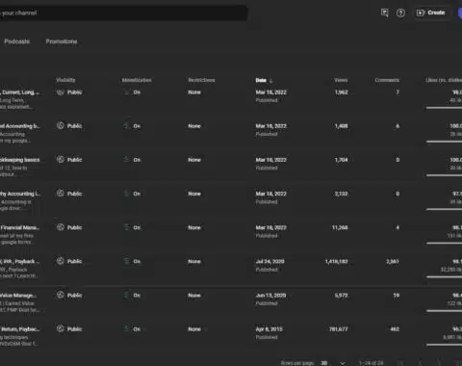Image resolution: width=462 pixels, height=366 pixels.
Task: Switch to the Podcasts tab
Action: pos(17,41)
